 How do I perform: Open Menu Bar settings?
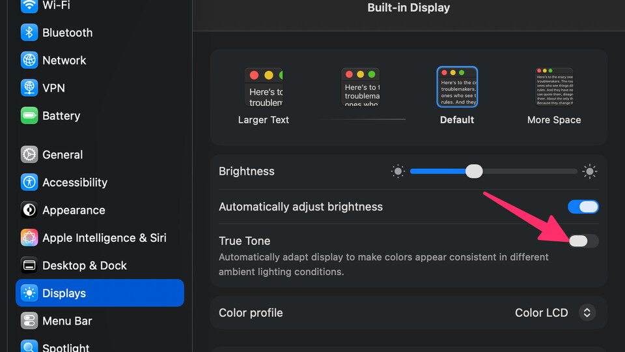(100, 321)
